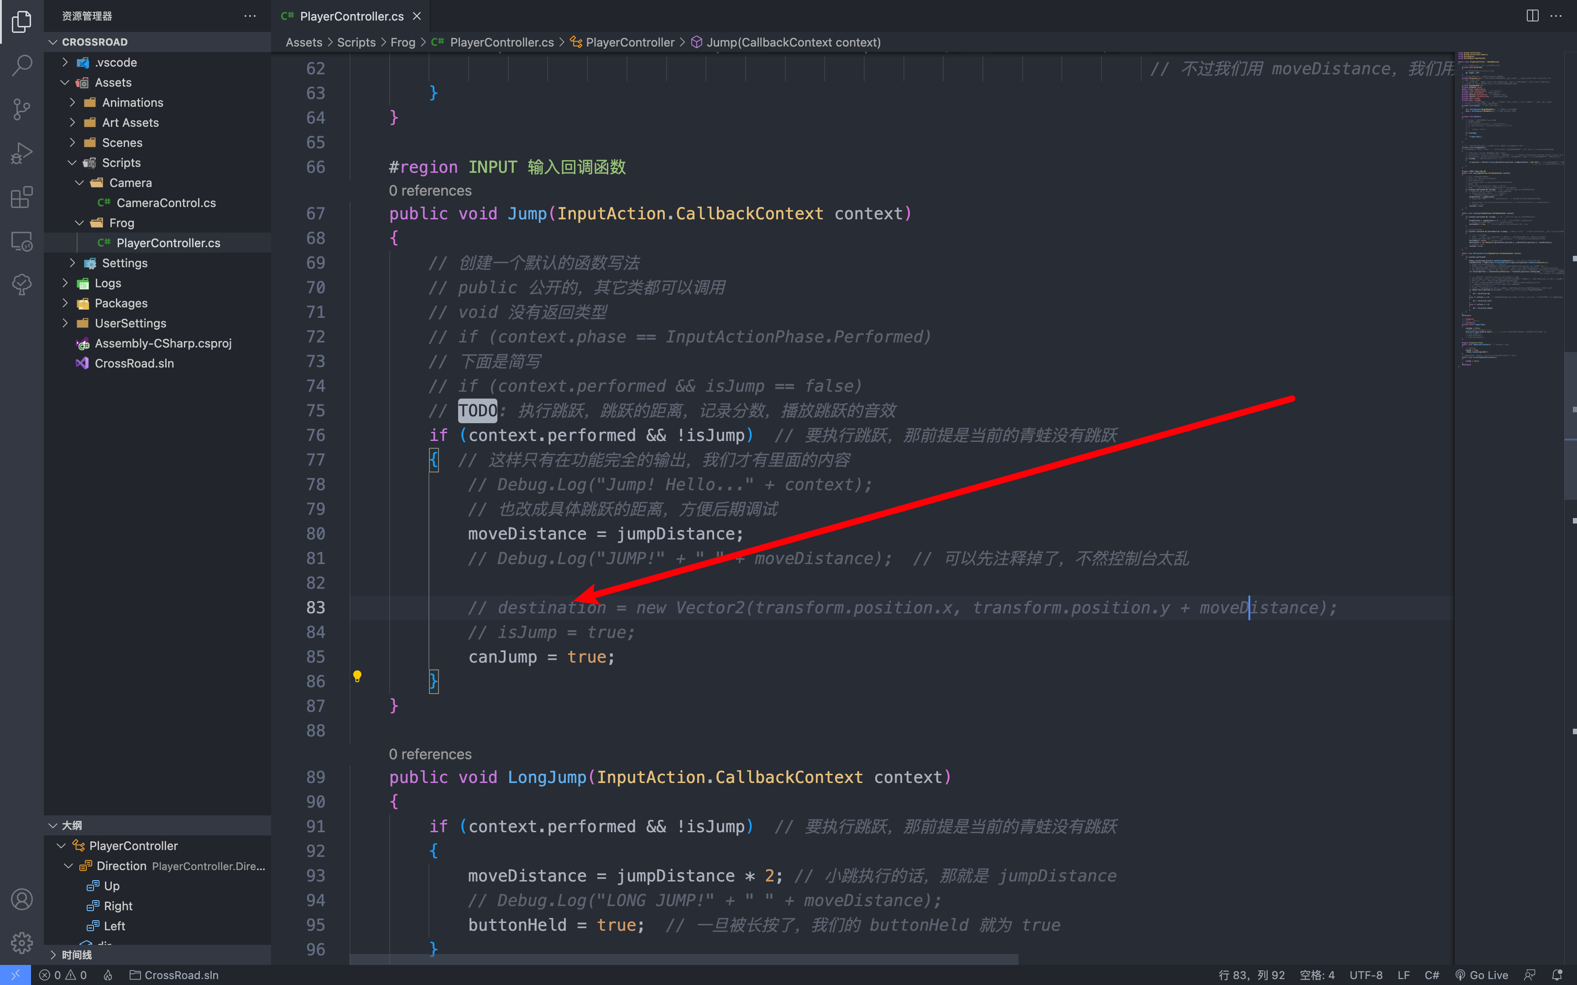Click CrossRoad.sln project in status bar
This screenshot has height=985, width=1577.
coord(174,975)
